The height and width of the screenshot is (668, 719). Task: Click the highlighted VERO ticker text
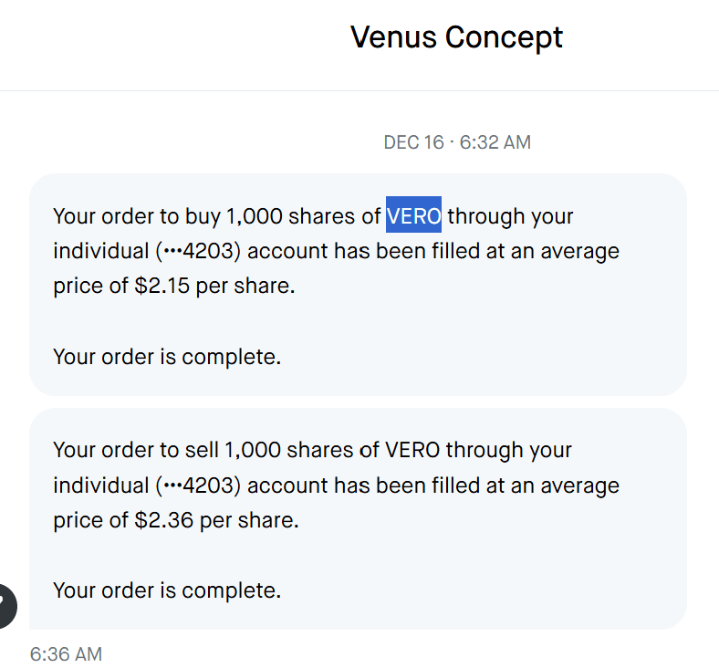tap(413, 216)
